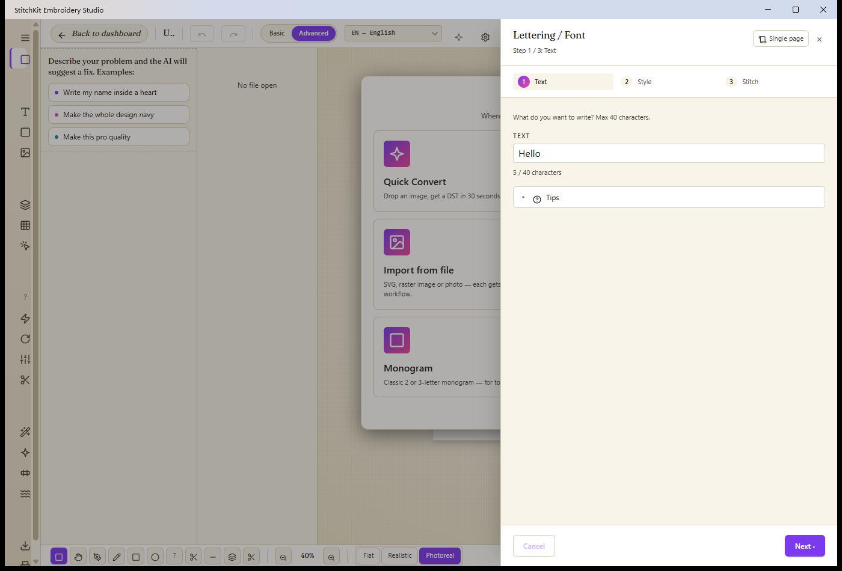The width and height of the screenshot is (842, 571).
Task: Select the purple select tool in bottom toolbar
Action: coord(59,557)
